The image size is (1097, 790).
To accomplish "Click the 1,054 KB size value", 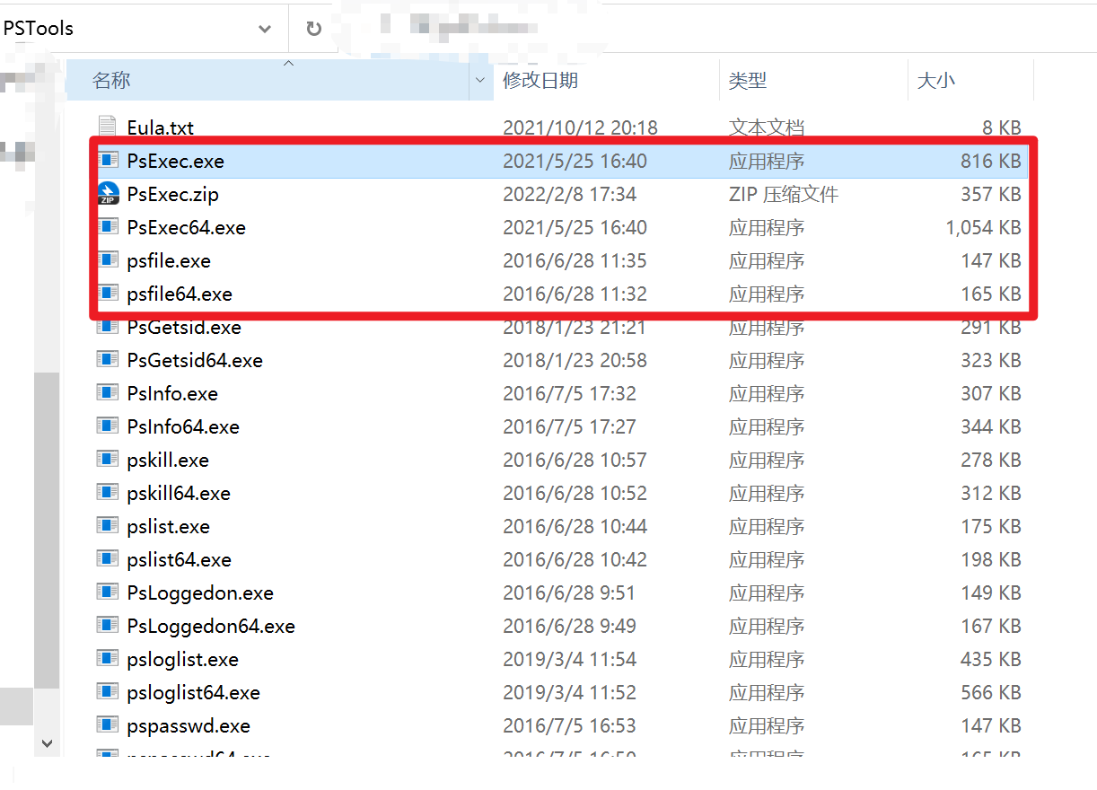I will point(983,227).
